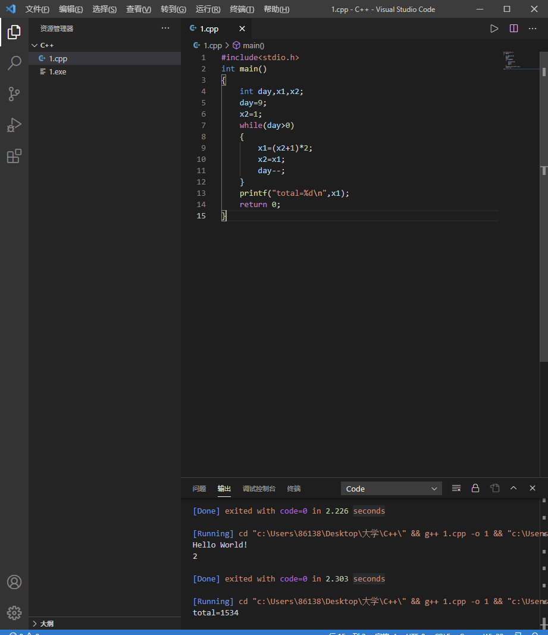Click the printf("total=%d\n",x1); line
This screenshot has width=548, height=635.
pyautogui.click(x=295, y=193)
